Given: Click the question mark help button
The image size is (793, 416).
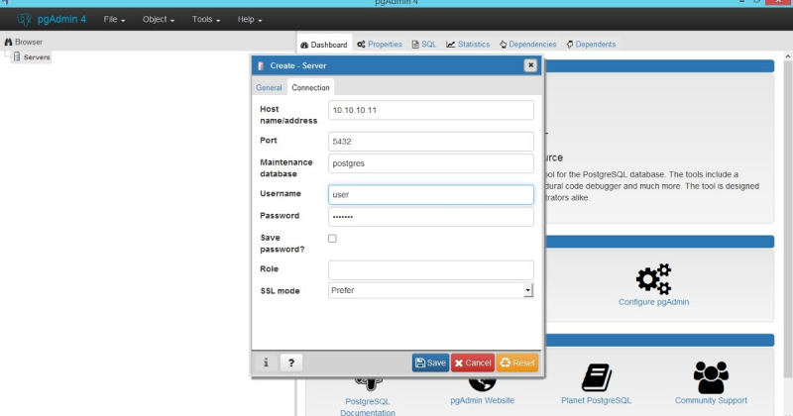Looking at the screenshot, I should point(291,363).
